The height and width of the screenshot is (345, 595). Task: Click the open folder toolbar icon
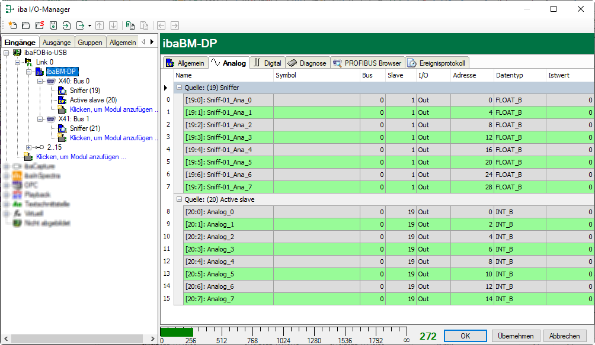(25, 25)
